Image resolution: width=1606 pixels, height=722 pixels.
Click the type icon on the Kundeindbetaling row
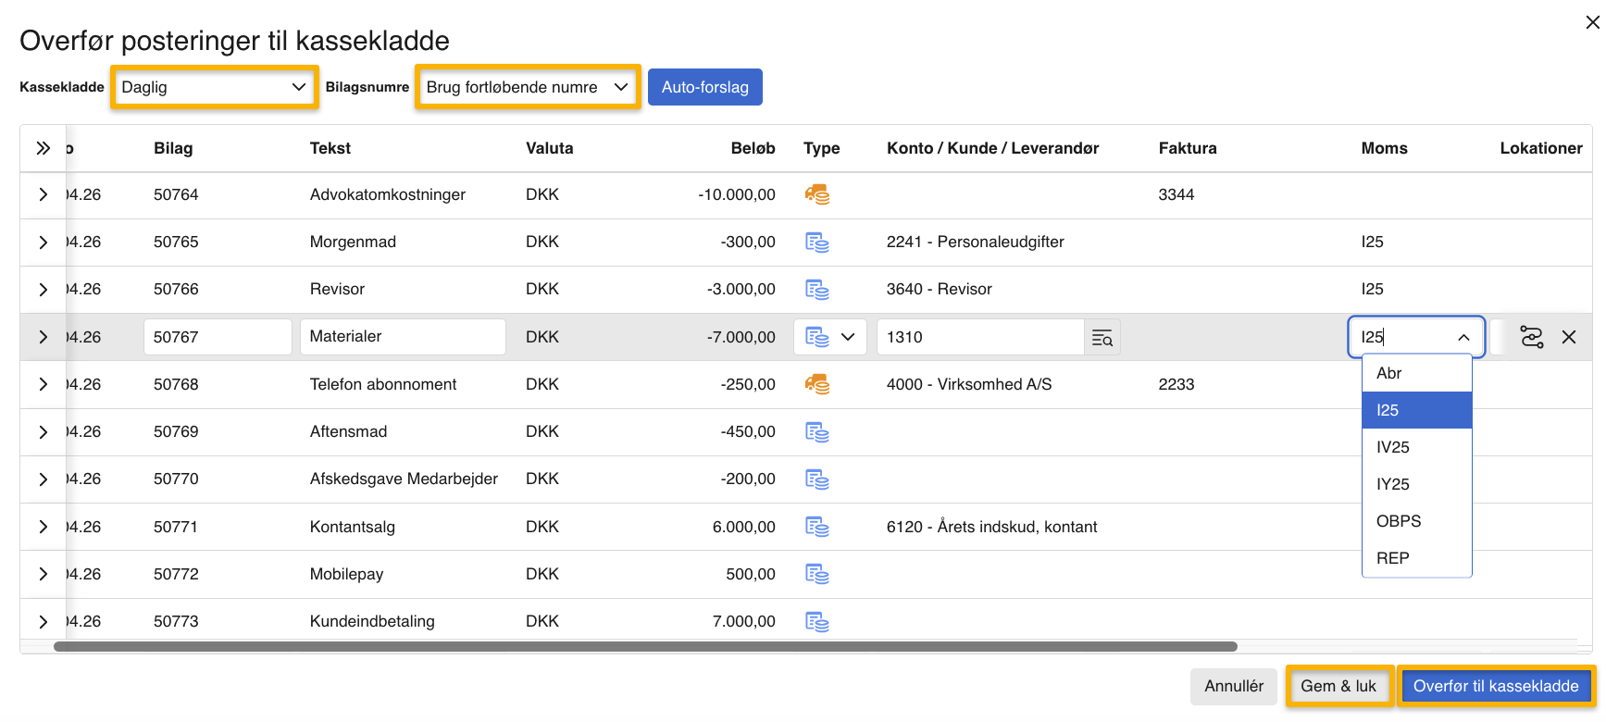pyautogui.click(x=816, y=622)
